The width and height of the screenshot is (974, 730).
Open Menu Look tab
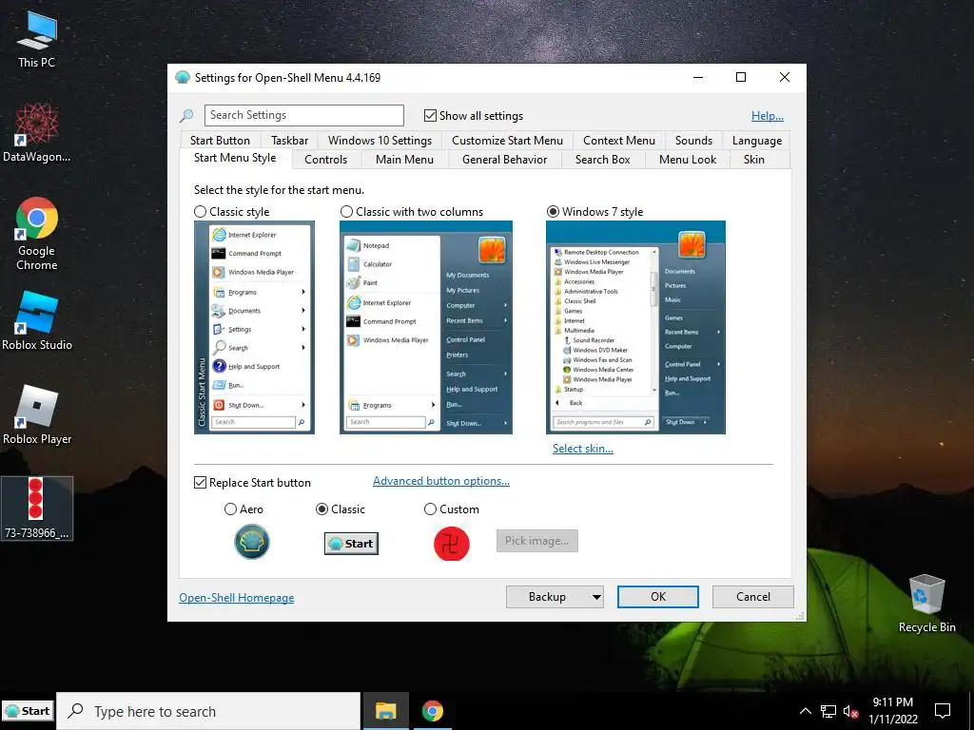[x=688, y=160]
